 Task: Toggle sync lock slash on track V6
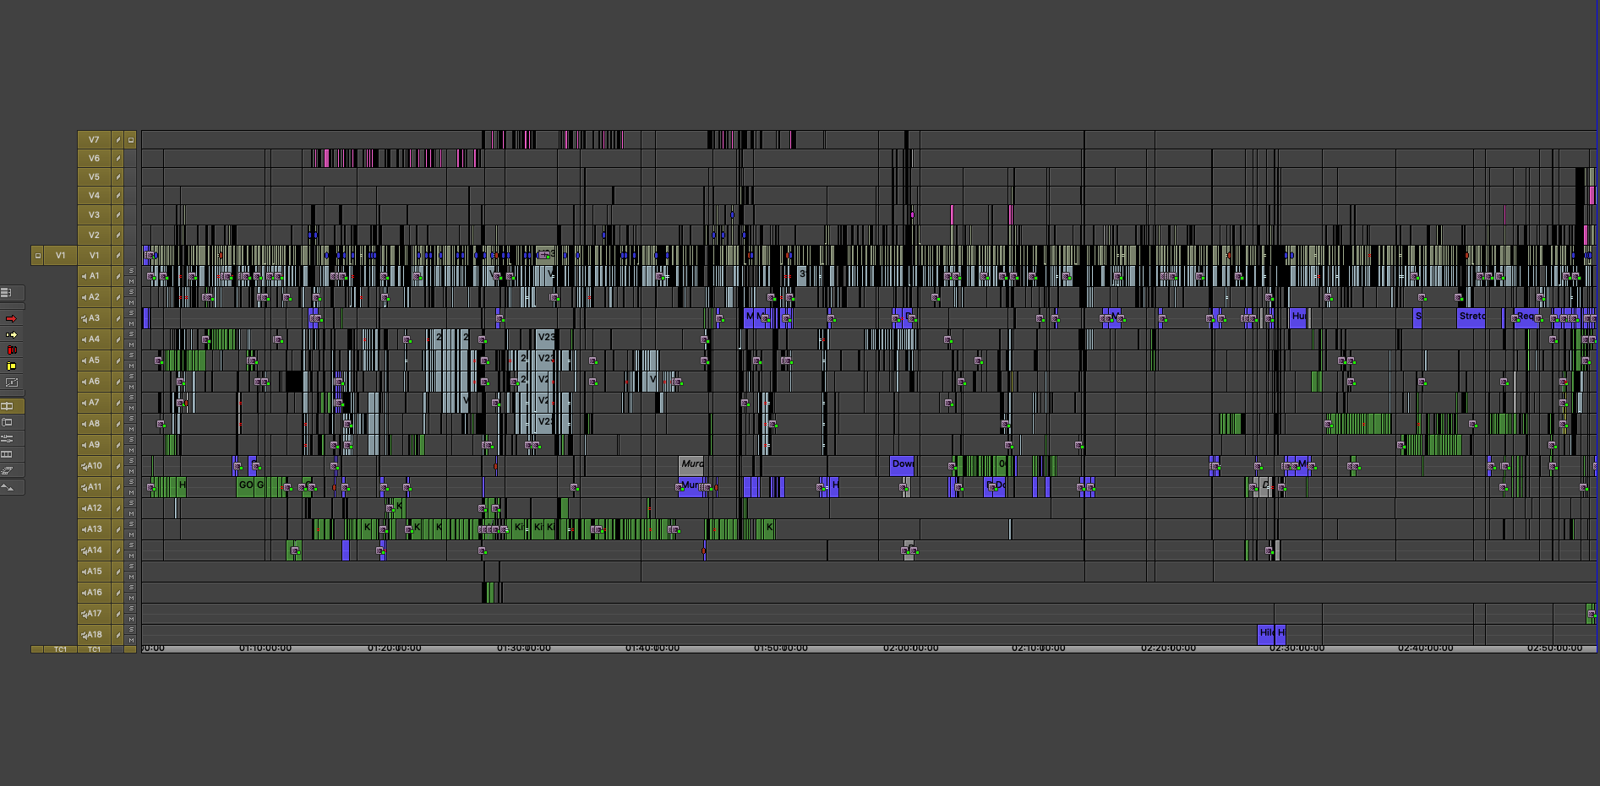tap(118, 159)
